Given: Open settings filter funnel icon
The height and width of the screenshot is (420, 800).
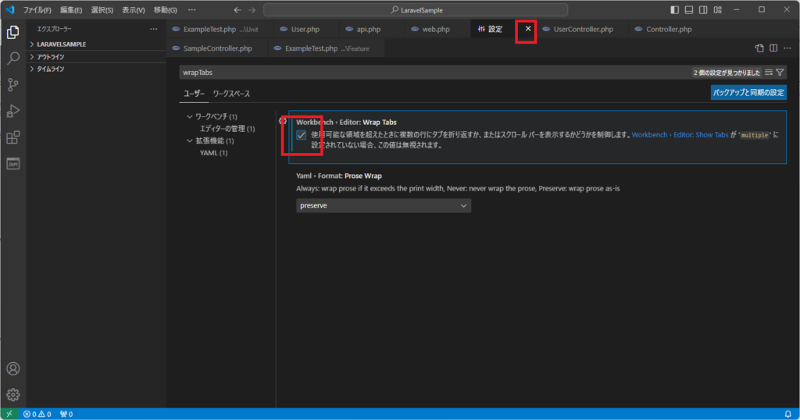Looking at the screenshot, I should pyautogui.click(x=780, y=73).
